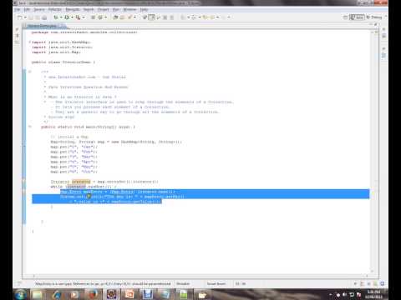Image resolution: width=401 pixels, height=300 pixels.
Task: Click the highlighted iterator variable declaration
Action: pos(81,182)
